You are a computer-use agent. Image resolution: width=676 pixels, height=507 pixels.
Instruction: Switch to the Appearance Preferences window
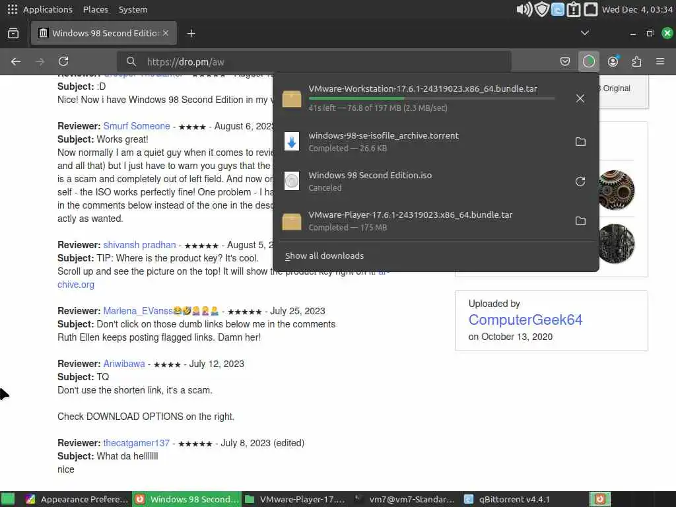[x=77, y=499]
